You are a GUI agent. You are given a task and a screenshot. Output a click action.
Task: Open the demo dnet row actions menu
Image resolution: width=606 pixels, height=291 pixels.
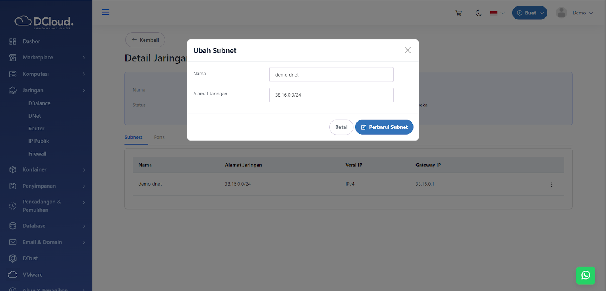(x=551, y=185)
